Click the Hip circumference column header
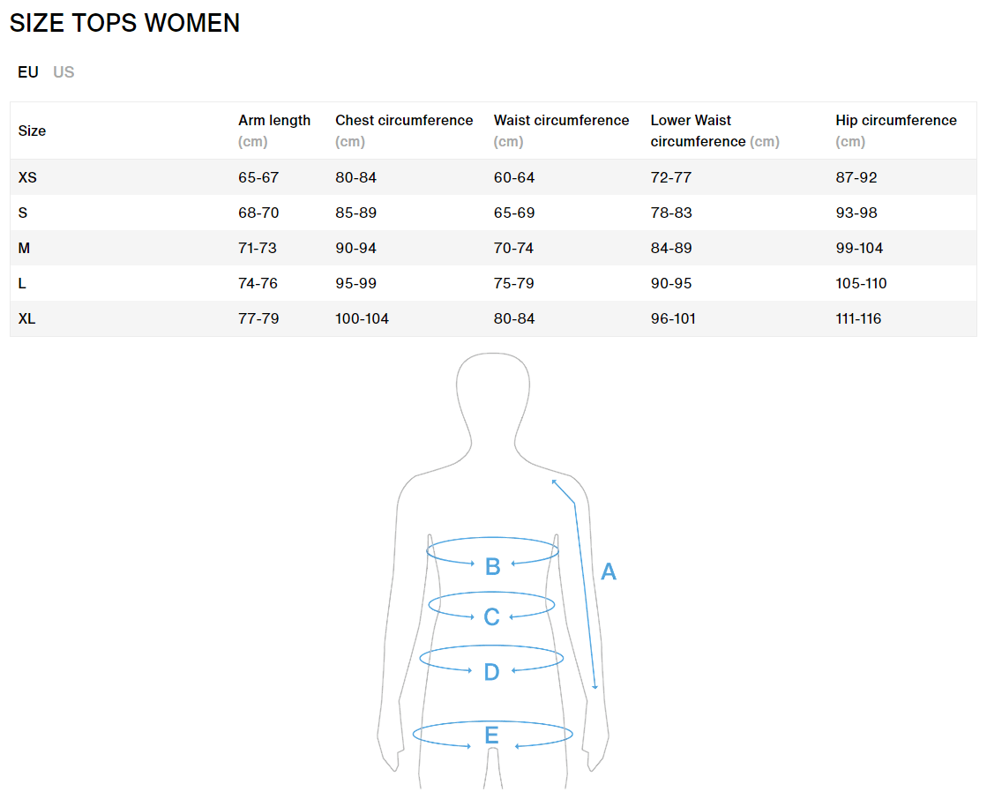Image resolution: width=987 pixels, height=799 pixels. (896, 131)
